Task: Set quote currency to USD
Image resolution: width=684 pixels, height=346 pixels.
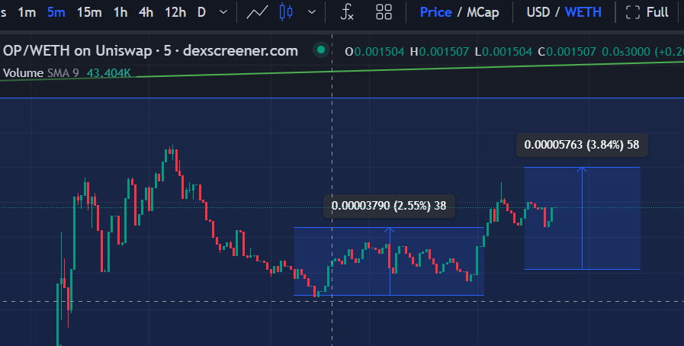Action: point(539,12)
